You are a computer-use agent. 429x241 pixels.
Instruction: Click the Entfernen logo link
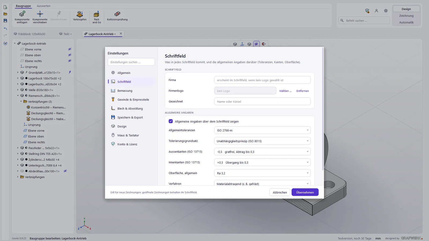(x=302, y=91)
